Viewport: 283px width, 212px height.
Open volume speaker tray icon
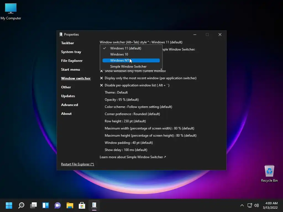pyautogui.click(x=256, y=205)
